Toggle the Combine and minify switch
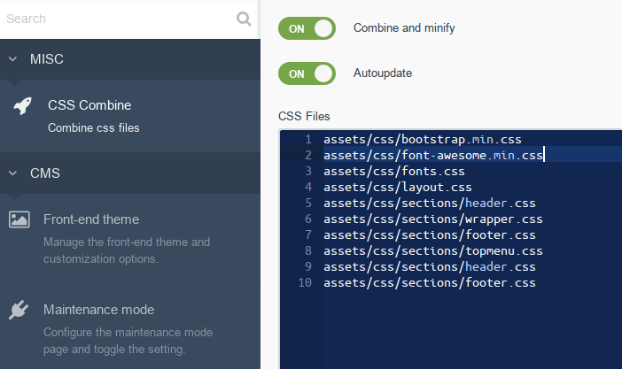 pyautogui.click(x=307, y=28)
